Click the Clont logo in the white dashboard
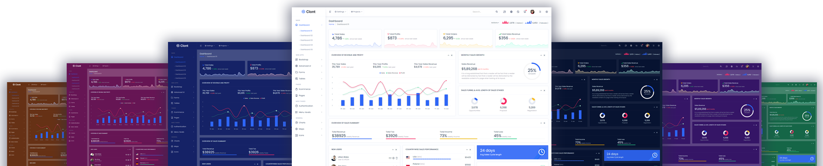Screen dimensions: 823x166 pyautogui.click(x=308, y=12)
